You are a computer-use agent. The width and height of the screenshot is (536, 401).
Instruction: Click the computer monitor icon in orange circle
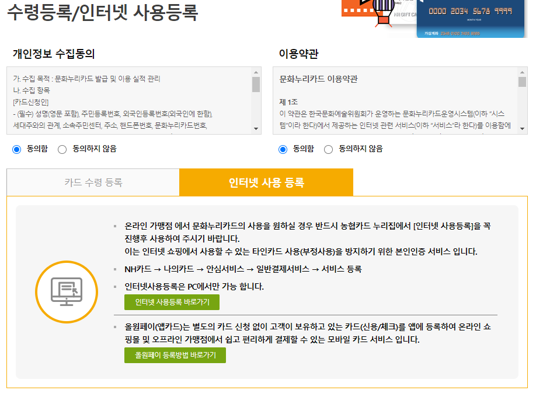point(67,292)
